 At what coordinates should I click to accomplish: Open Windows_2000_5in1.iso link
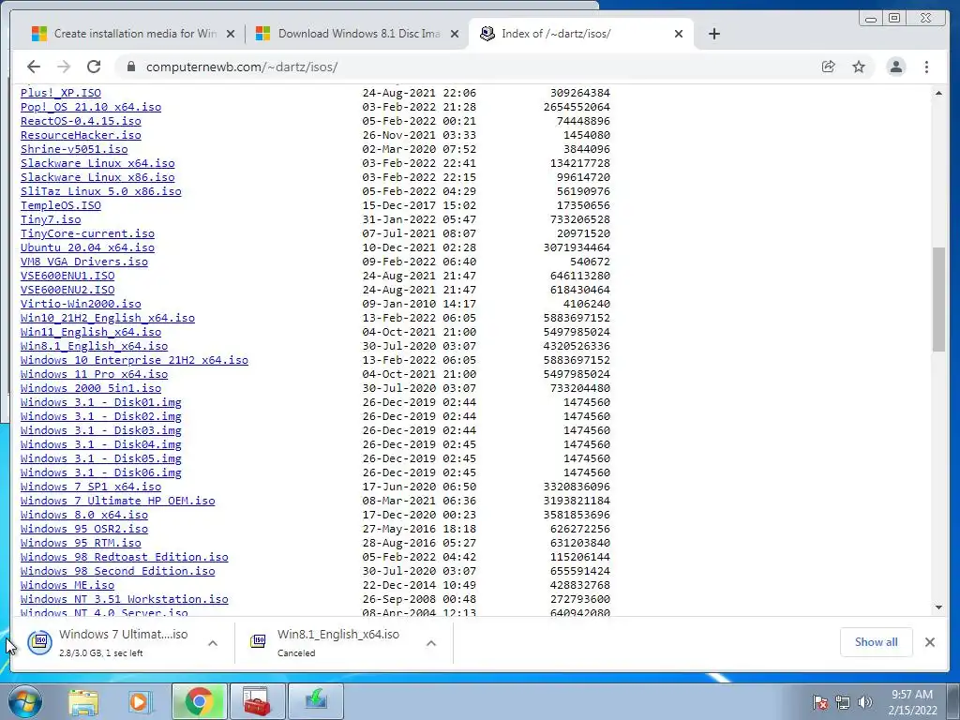click(x=91, y=389)
